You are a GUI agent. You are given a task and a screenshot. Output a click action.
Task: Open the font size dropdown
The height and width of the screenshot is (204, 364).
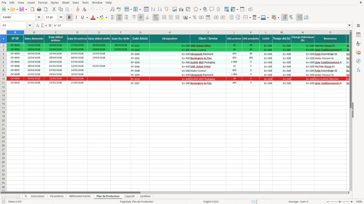61,18
